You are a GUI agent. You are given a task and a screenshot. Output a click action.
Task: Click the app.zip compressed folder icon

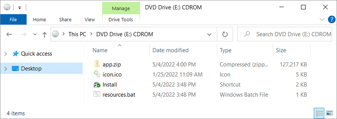[97, 64]
